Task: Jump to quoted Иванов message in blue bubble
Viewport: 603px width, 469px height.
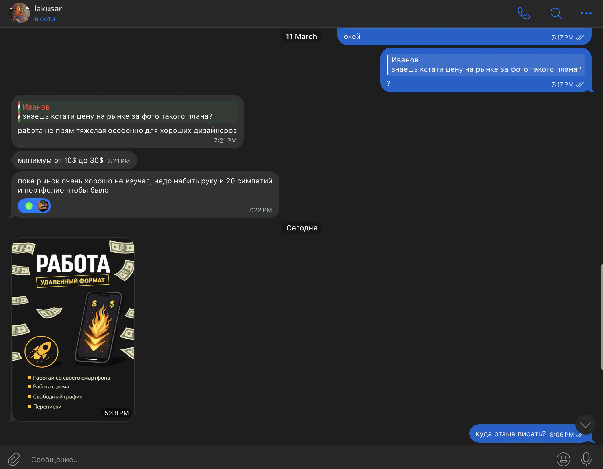Action: 486,65
